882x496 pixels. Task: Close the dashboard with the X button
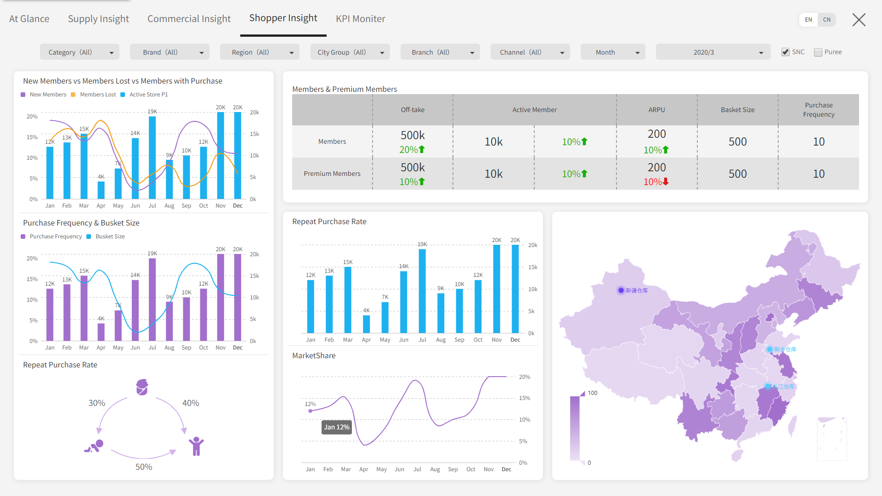coord(859,20)
